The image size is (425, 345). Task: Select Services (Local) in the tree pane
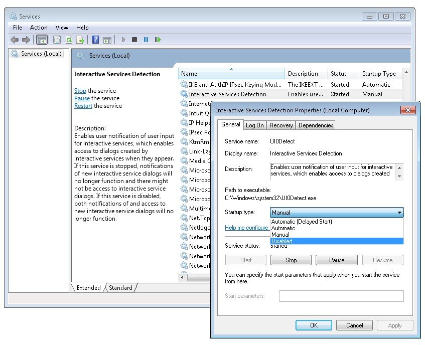click(x=37, y=54)
